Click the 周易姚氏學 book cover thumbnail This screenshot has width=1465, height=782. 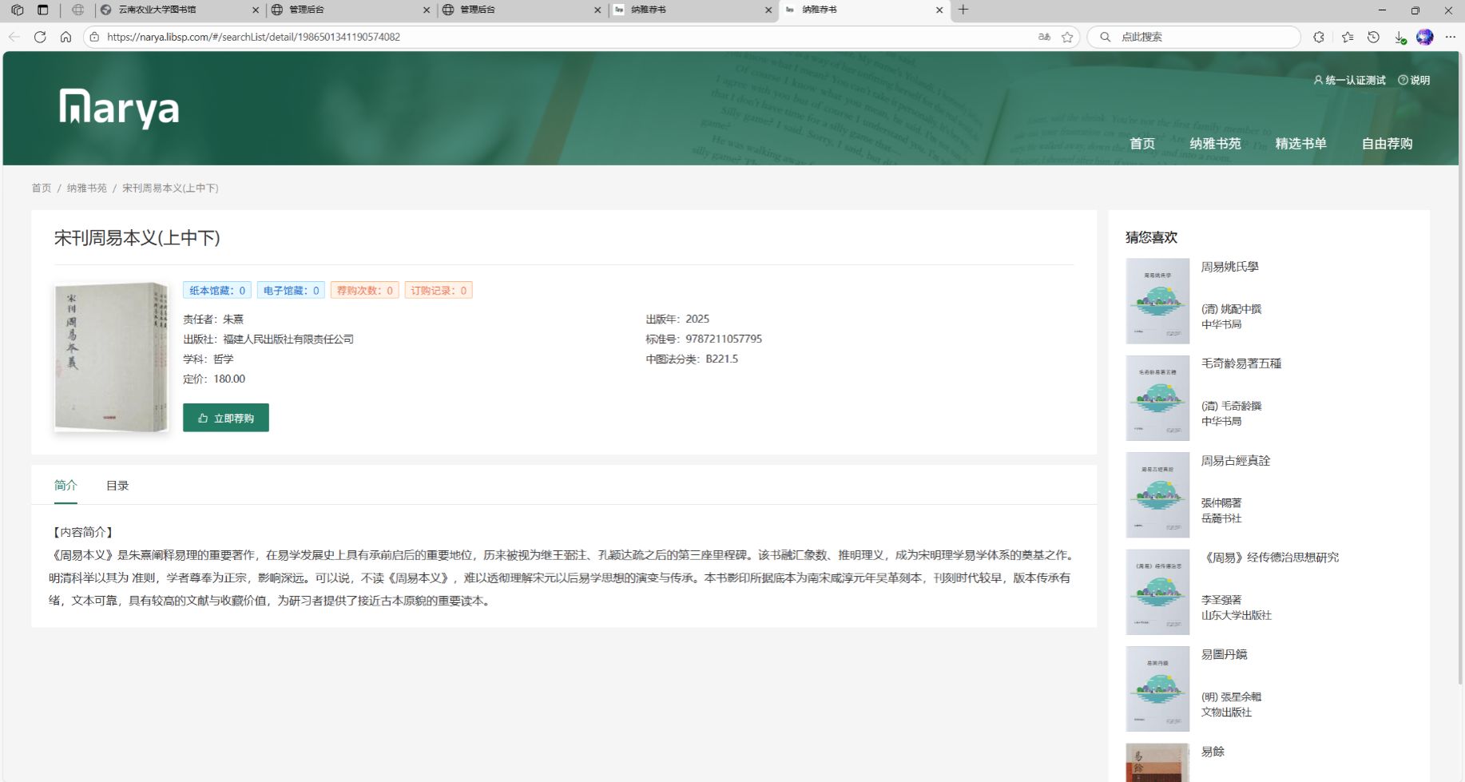(1157, 301)
